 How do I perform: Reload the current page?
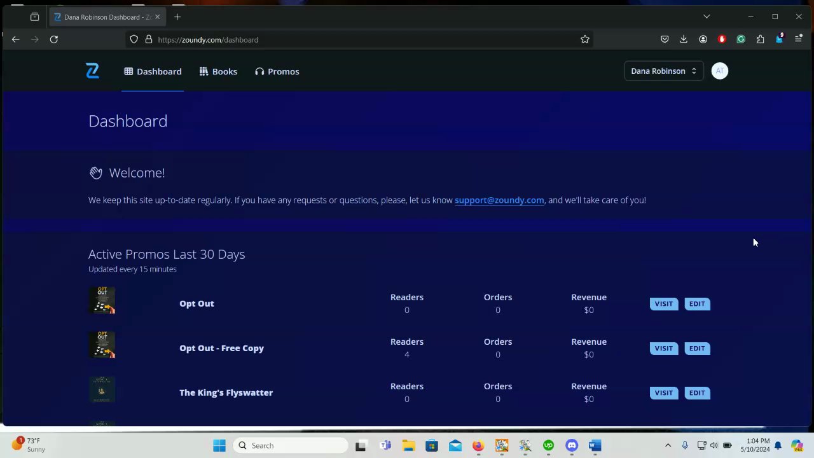tap(54, 39)
